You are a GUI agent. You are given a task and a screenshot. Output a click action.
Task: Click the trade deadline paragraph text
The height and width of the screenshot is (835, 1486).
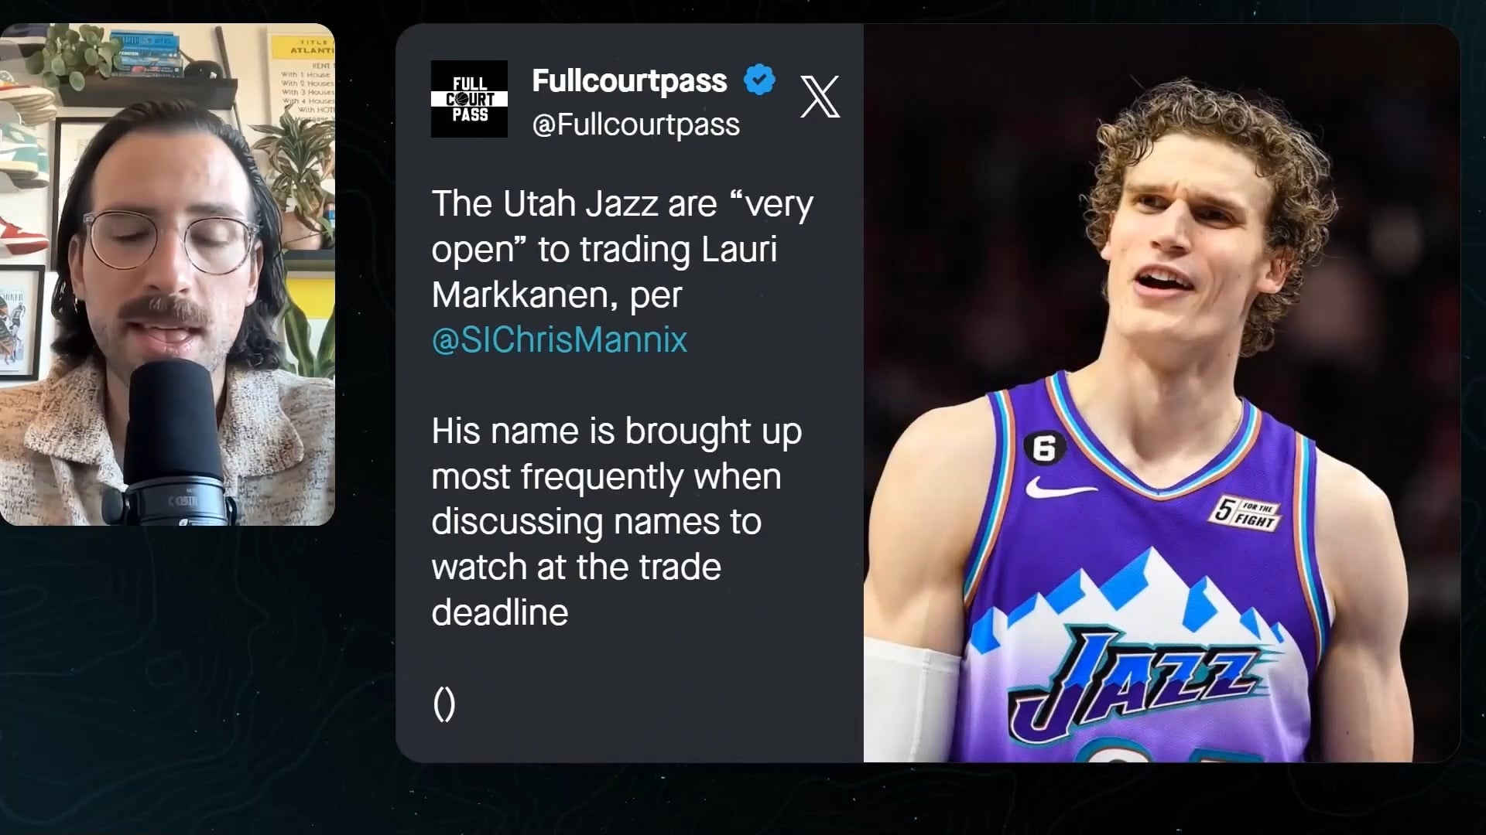616,522
